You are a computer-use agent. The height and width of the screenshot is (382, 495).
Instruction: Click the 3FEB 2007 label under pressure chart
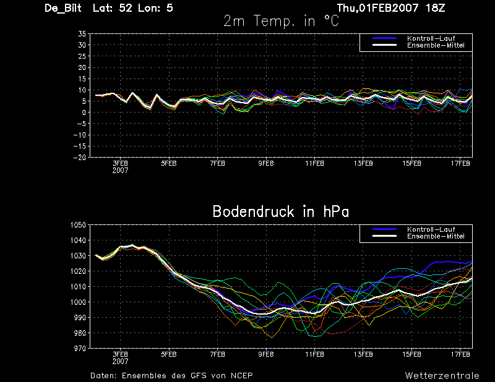[120, 358]
